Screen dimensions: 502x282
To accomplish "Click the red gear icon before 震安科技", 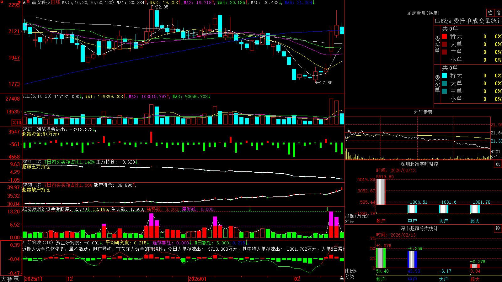I will (x=28, y=2).
